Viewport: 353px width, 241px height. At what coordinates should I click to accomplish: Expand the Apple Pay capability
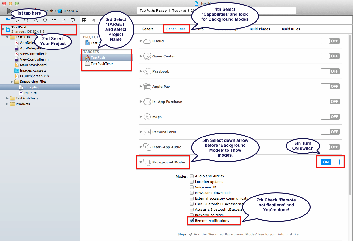[141, 87]
